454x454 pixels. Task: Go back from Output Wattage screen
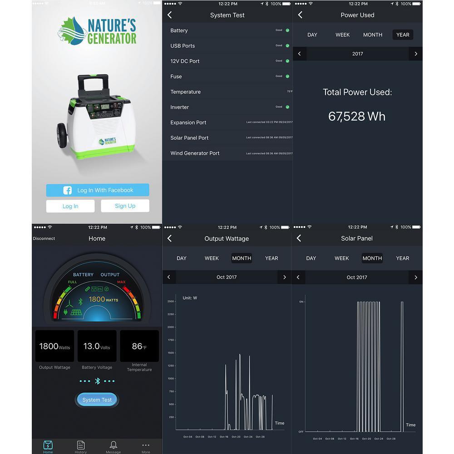[x=170, y=238]
